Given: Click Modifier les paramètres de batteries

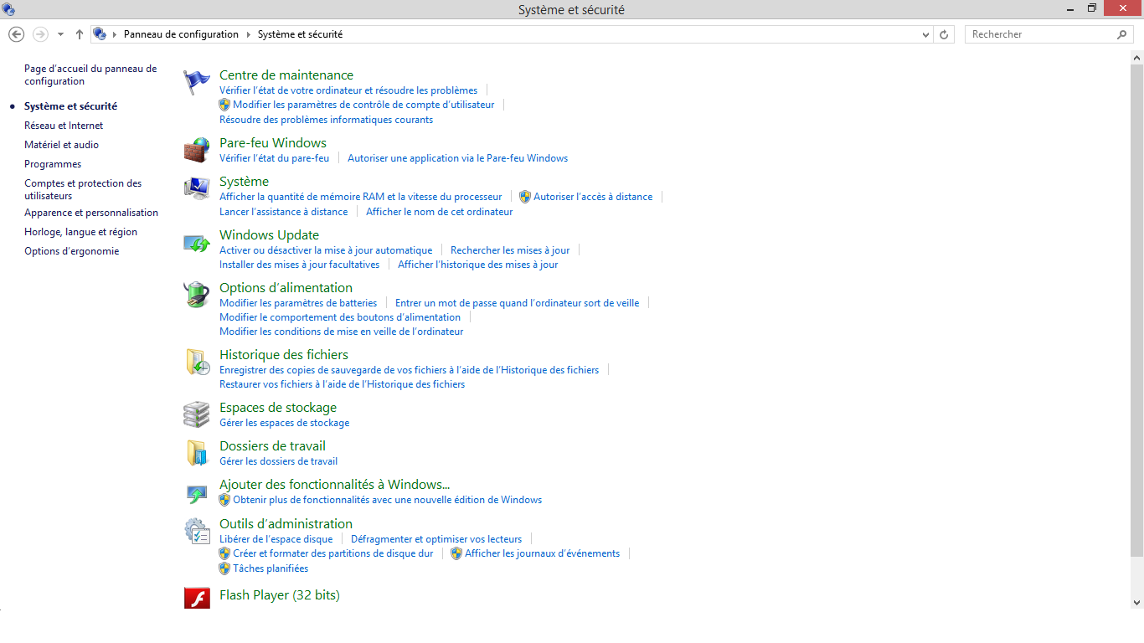Looking at the screenshot, I should pyautogui.click(x=298, y=303).
